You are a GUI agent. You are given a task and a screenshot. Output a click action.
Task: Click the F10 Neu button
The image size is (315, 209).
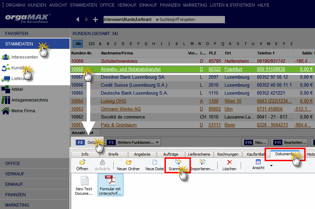pos(255,142)
